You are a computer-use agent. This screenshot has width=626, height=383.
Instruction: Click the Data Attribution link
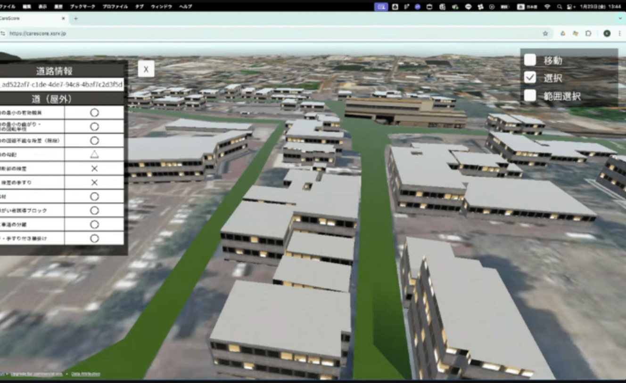click(86, 374)
